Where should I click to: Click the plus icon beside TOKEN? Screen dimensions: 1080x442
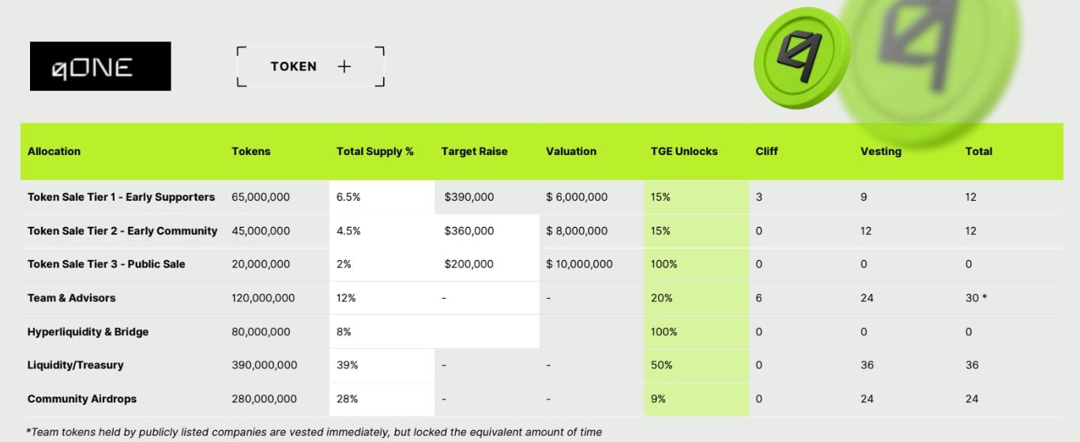tap(344, 66)
